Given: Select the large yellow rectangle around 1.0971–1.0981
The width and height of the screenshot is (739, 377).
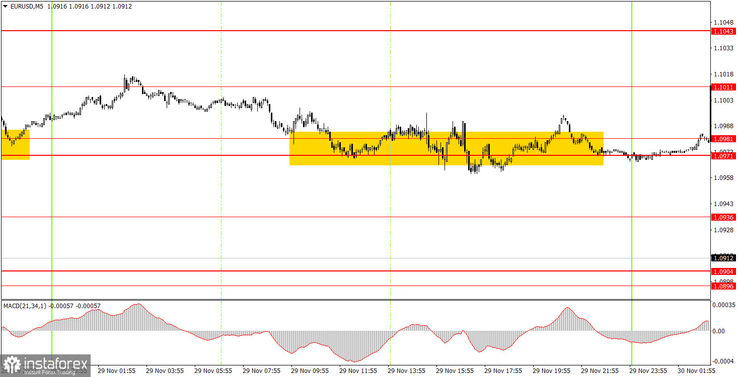Looking at the screenshot, I should pyautogui.click(x=447, y=148).
